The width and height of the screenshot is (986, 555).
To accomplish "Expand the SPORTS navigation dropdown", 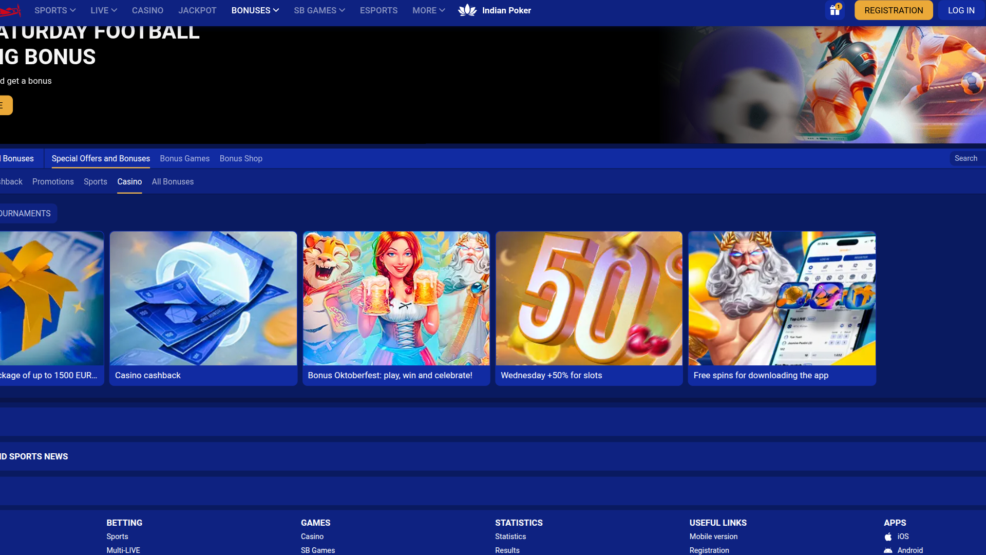I will (x=54, y=10).
